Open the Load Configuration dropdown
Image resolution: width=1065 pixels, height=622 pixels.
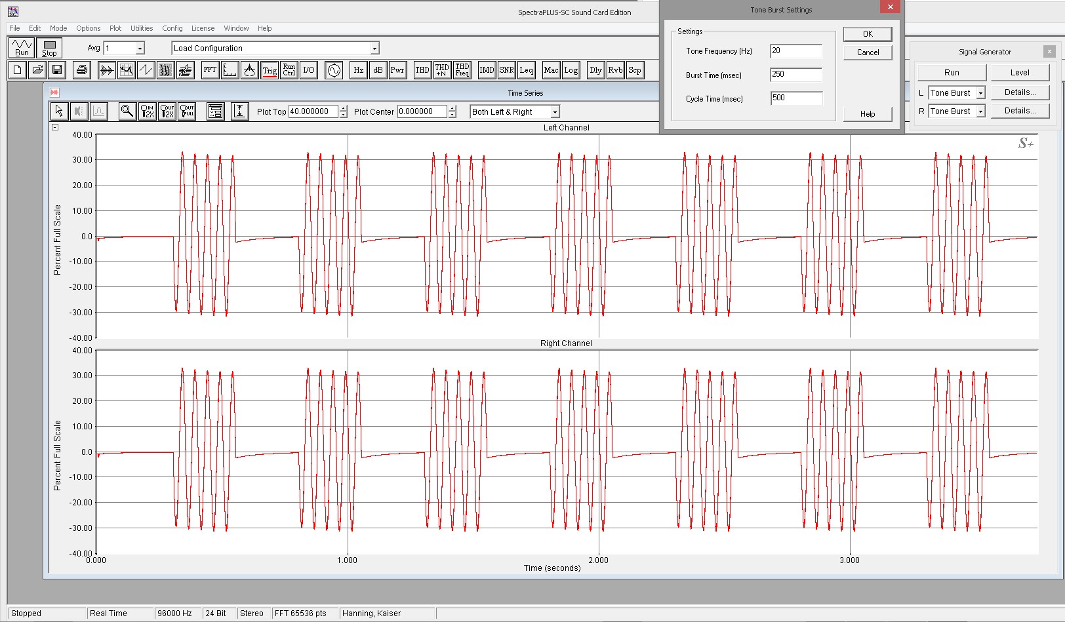pyautogui.click(x=374, y=49)
